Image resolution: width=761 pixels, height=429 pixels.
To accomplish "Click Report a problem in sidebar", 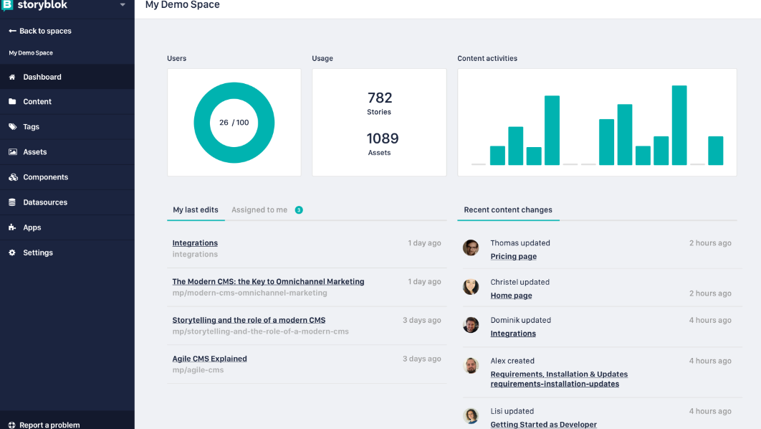I will 49,425.
